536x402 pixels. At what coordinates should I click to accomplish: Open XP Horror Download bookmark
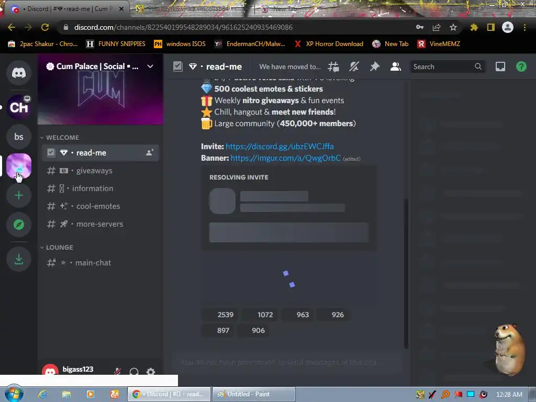tap(329, 44)
